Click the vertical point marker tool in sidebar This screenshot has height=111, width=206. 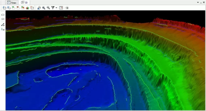3,29
